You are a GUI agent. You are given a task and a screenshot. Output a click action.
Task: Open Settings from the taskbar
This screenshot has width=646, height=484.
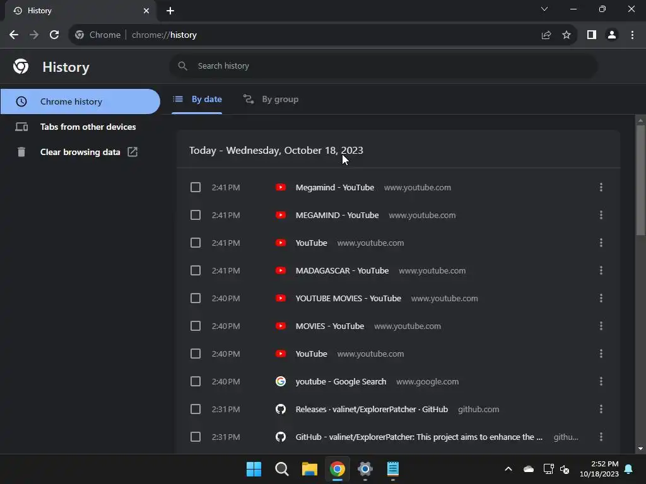(x=365, y=469)
